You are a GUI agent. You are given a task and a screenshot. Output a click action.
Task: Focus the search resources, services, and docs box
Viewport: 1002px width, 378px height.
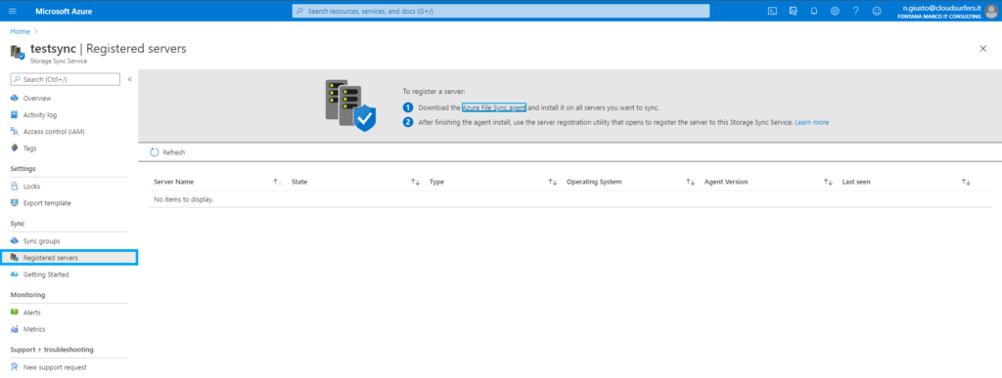point(501,11)
